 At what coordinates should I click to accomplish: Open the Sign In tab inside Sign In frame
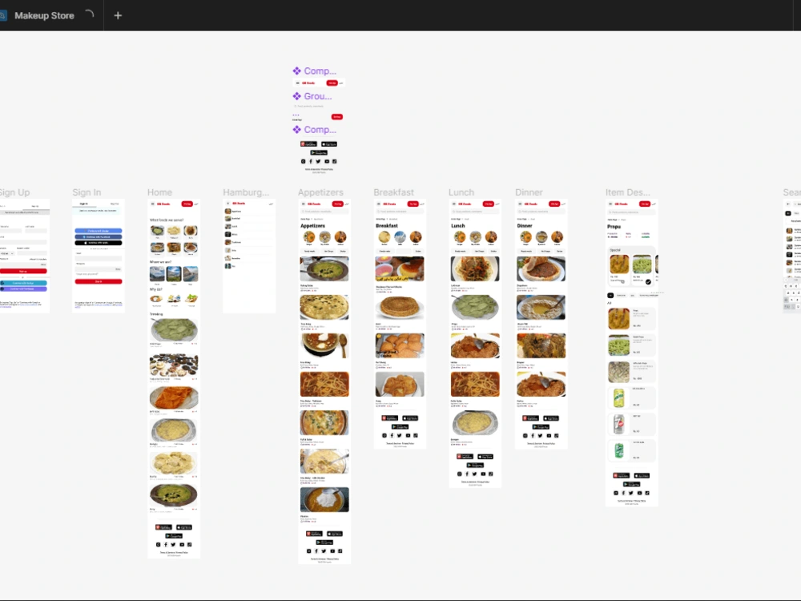[84, 204]
